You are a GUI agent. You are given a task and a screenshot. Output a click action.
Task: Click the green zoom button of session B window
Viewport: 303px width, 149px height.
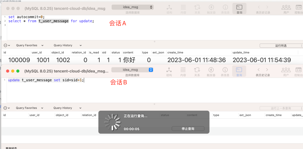pyautogui.click(x=18, y=71)
